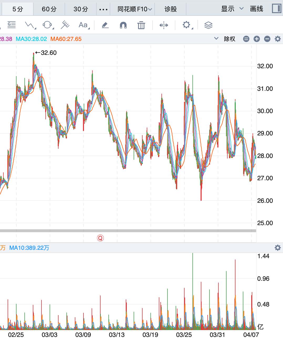Click the trash delete drawings icon

tap(141, 25)
